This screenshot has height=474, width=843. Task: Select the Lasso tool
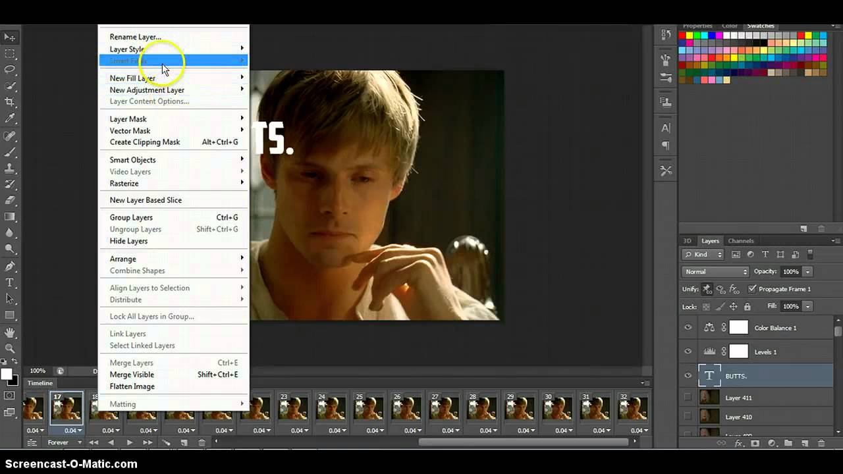[x=10, y=70]
